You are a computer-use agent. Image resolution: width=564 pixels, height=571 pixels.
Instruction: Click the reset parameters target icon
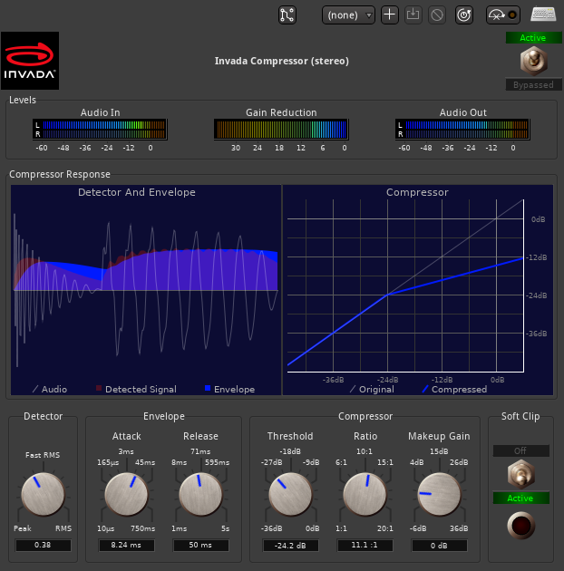point(464,15)
